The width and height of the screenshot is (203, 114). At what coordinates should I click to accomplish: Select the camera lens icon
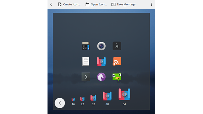pos(101,46)
